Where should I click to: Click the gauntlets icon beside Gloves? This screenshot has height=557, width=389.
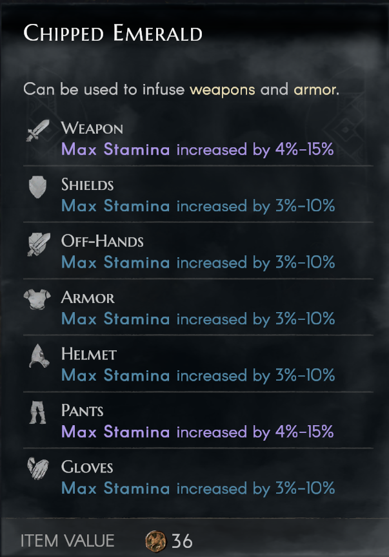(x=38, y=468)
